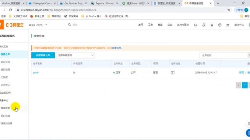Click the 创建镜像仓库 button
This screenshot has width=250, height=140.
43,55
